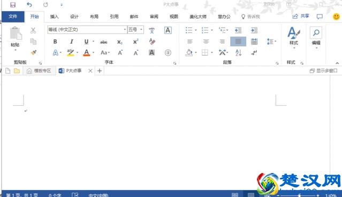The image size is (342, 197).
Task: Click the 告诉我 search box
Action: click(251, 17)
